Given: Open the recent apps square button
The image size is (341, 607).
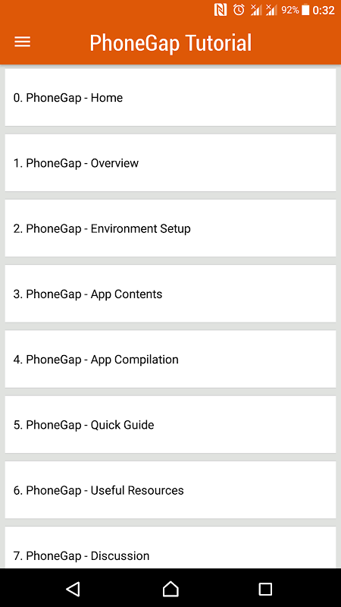Looking at the screenshot, I should pos(265,589).
